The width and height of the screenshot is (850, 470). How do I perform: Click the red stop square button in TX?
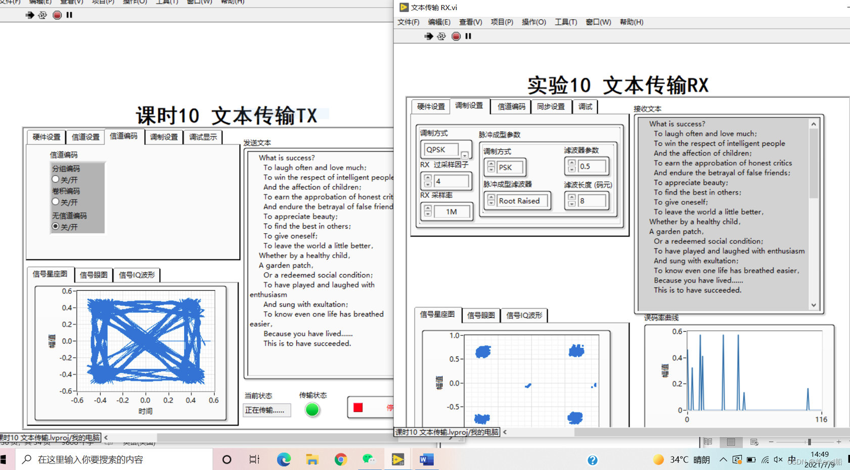coord(358,407)
